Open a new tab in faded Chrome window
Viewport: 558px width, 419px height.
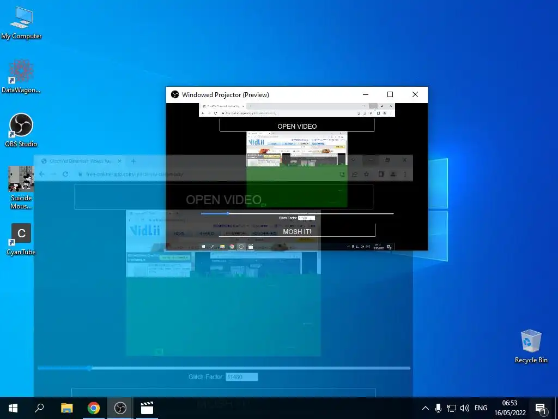click(133, 161)
